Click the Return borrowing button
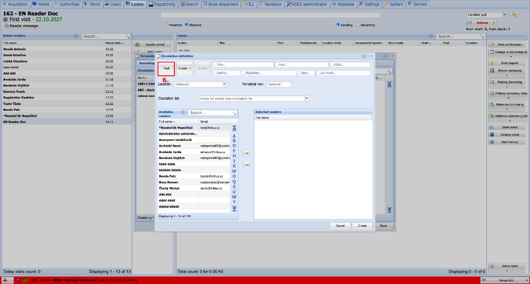 508,70
